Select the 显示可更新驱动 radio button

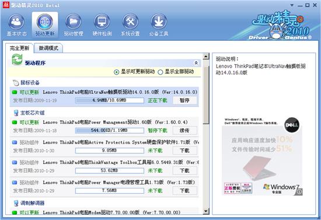pyautogui.click(x=116, y=72)
